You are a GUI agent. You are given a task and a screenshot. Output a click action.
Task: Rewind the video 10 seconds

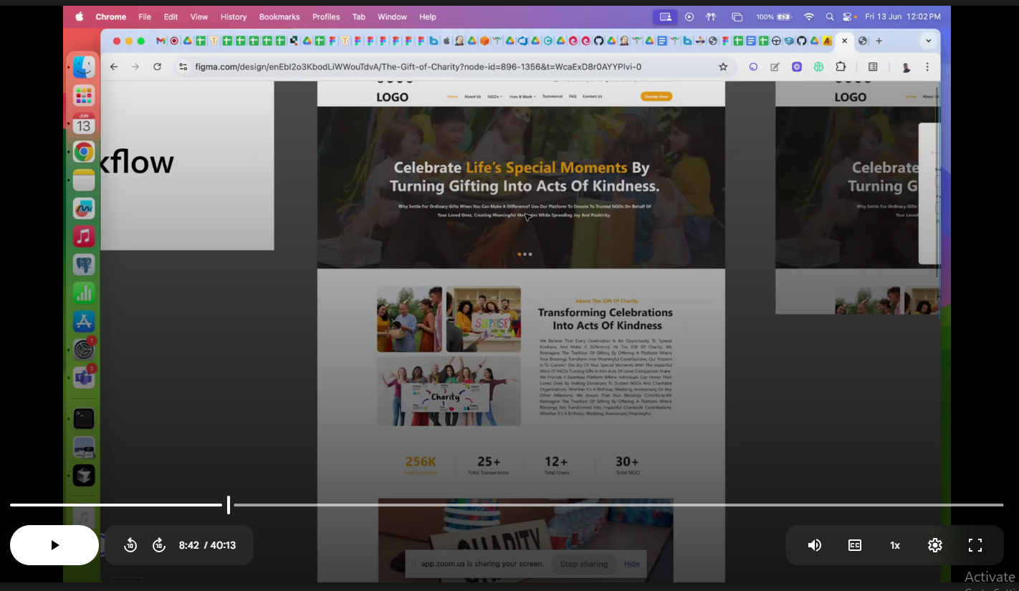tap(130, 545)
